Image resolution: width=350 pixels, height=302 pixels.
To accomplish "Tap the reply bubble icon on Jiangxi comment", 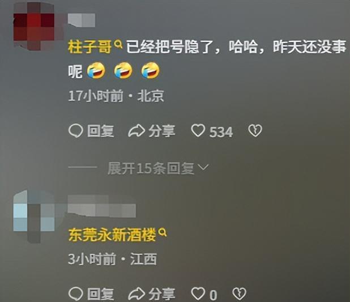I will (x=76, y=294).
